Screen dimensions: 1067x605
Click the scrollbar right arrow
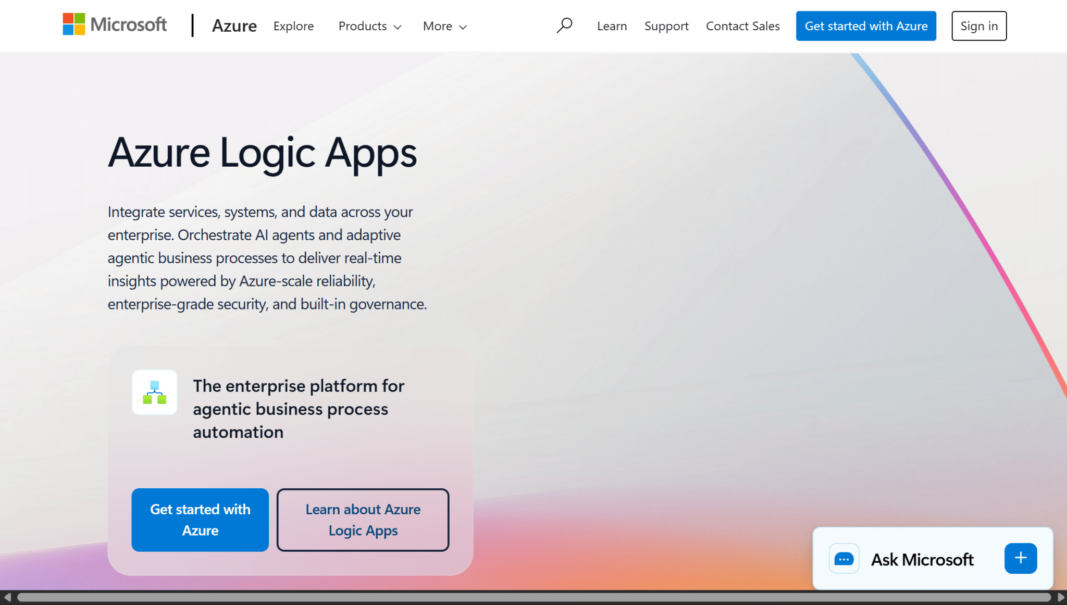[x=1061, y=597]
